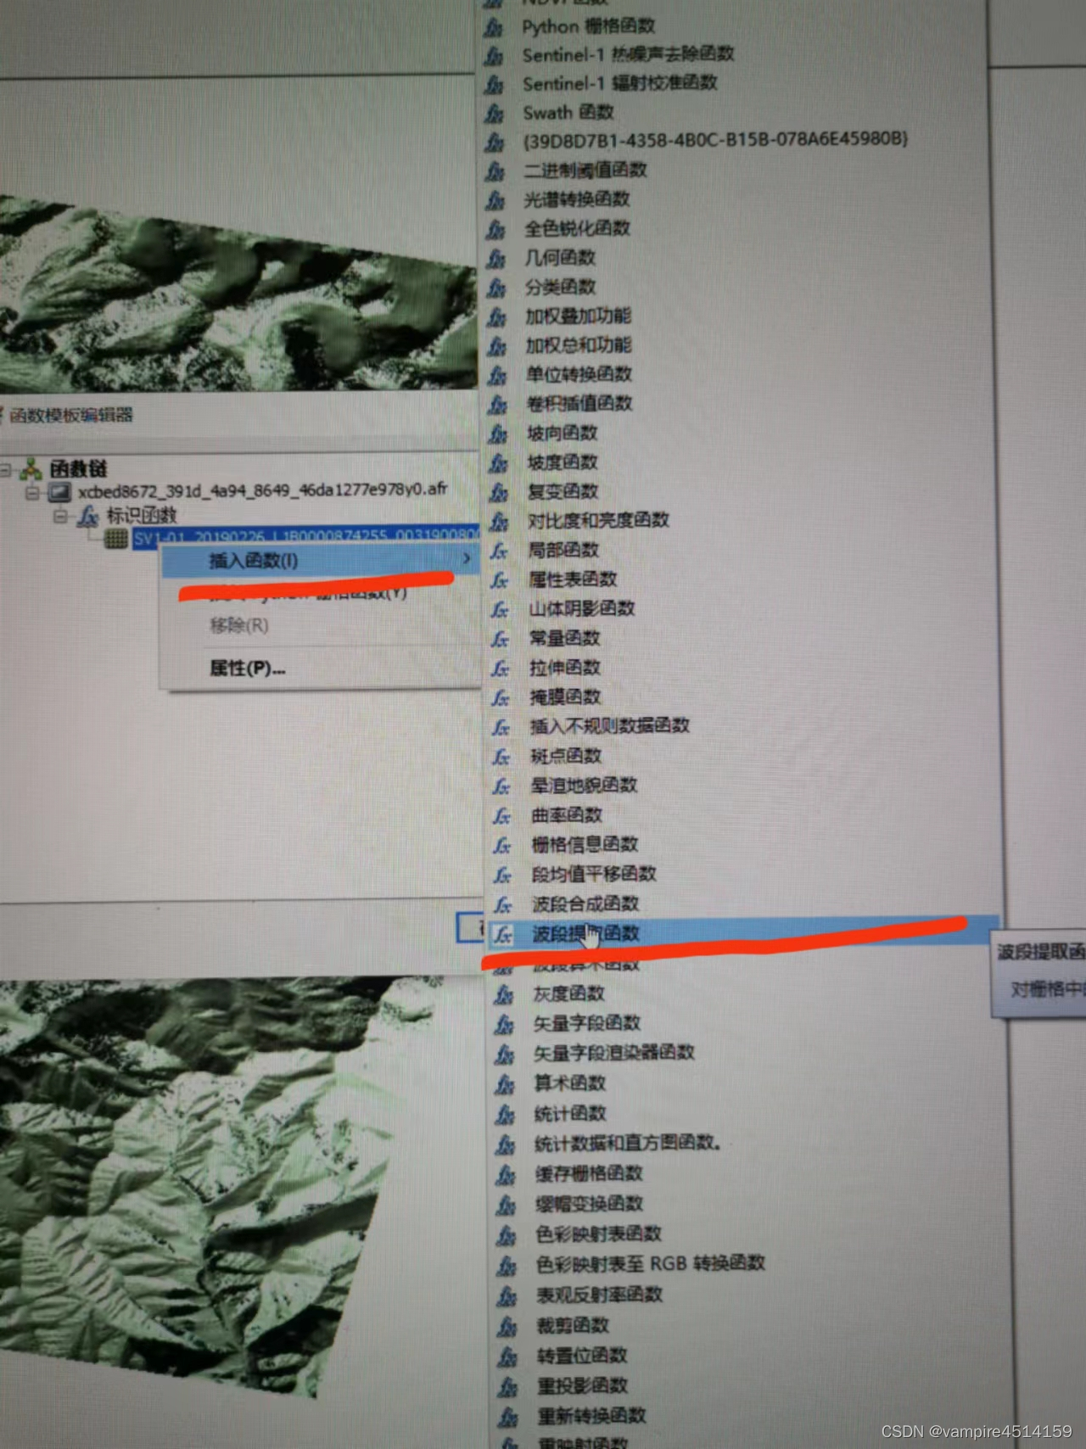Click fx icon beside 对比度和亮度函数

(x=499, y=521)
